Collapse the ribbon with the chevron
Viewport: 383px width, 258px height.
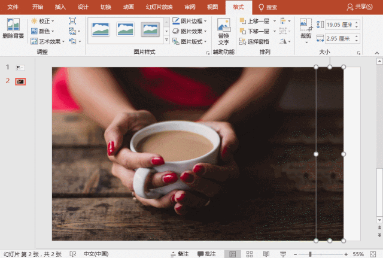click(377, 53)
